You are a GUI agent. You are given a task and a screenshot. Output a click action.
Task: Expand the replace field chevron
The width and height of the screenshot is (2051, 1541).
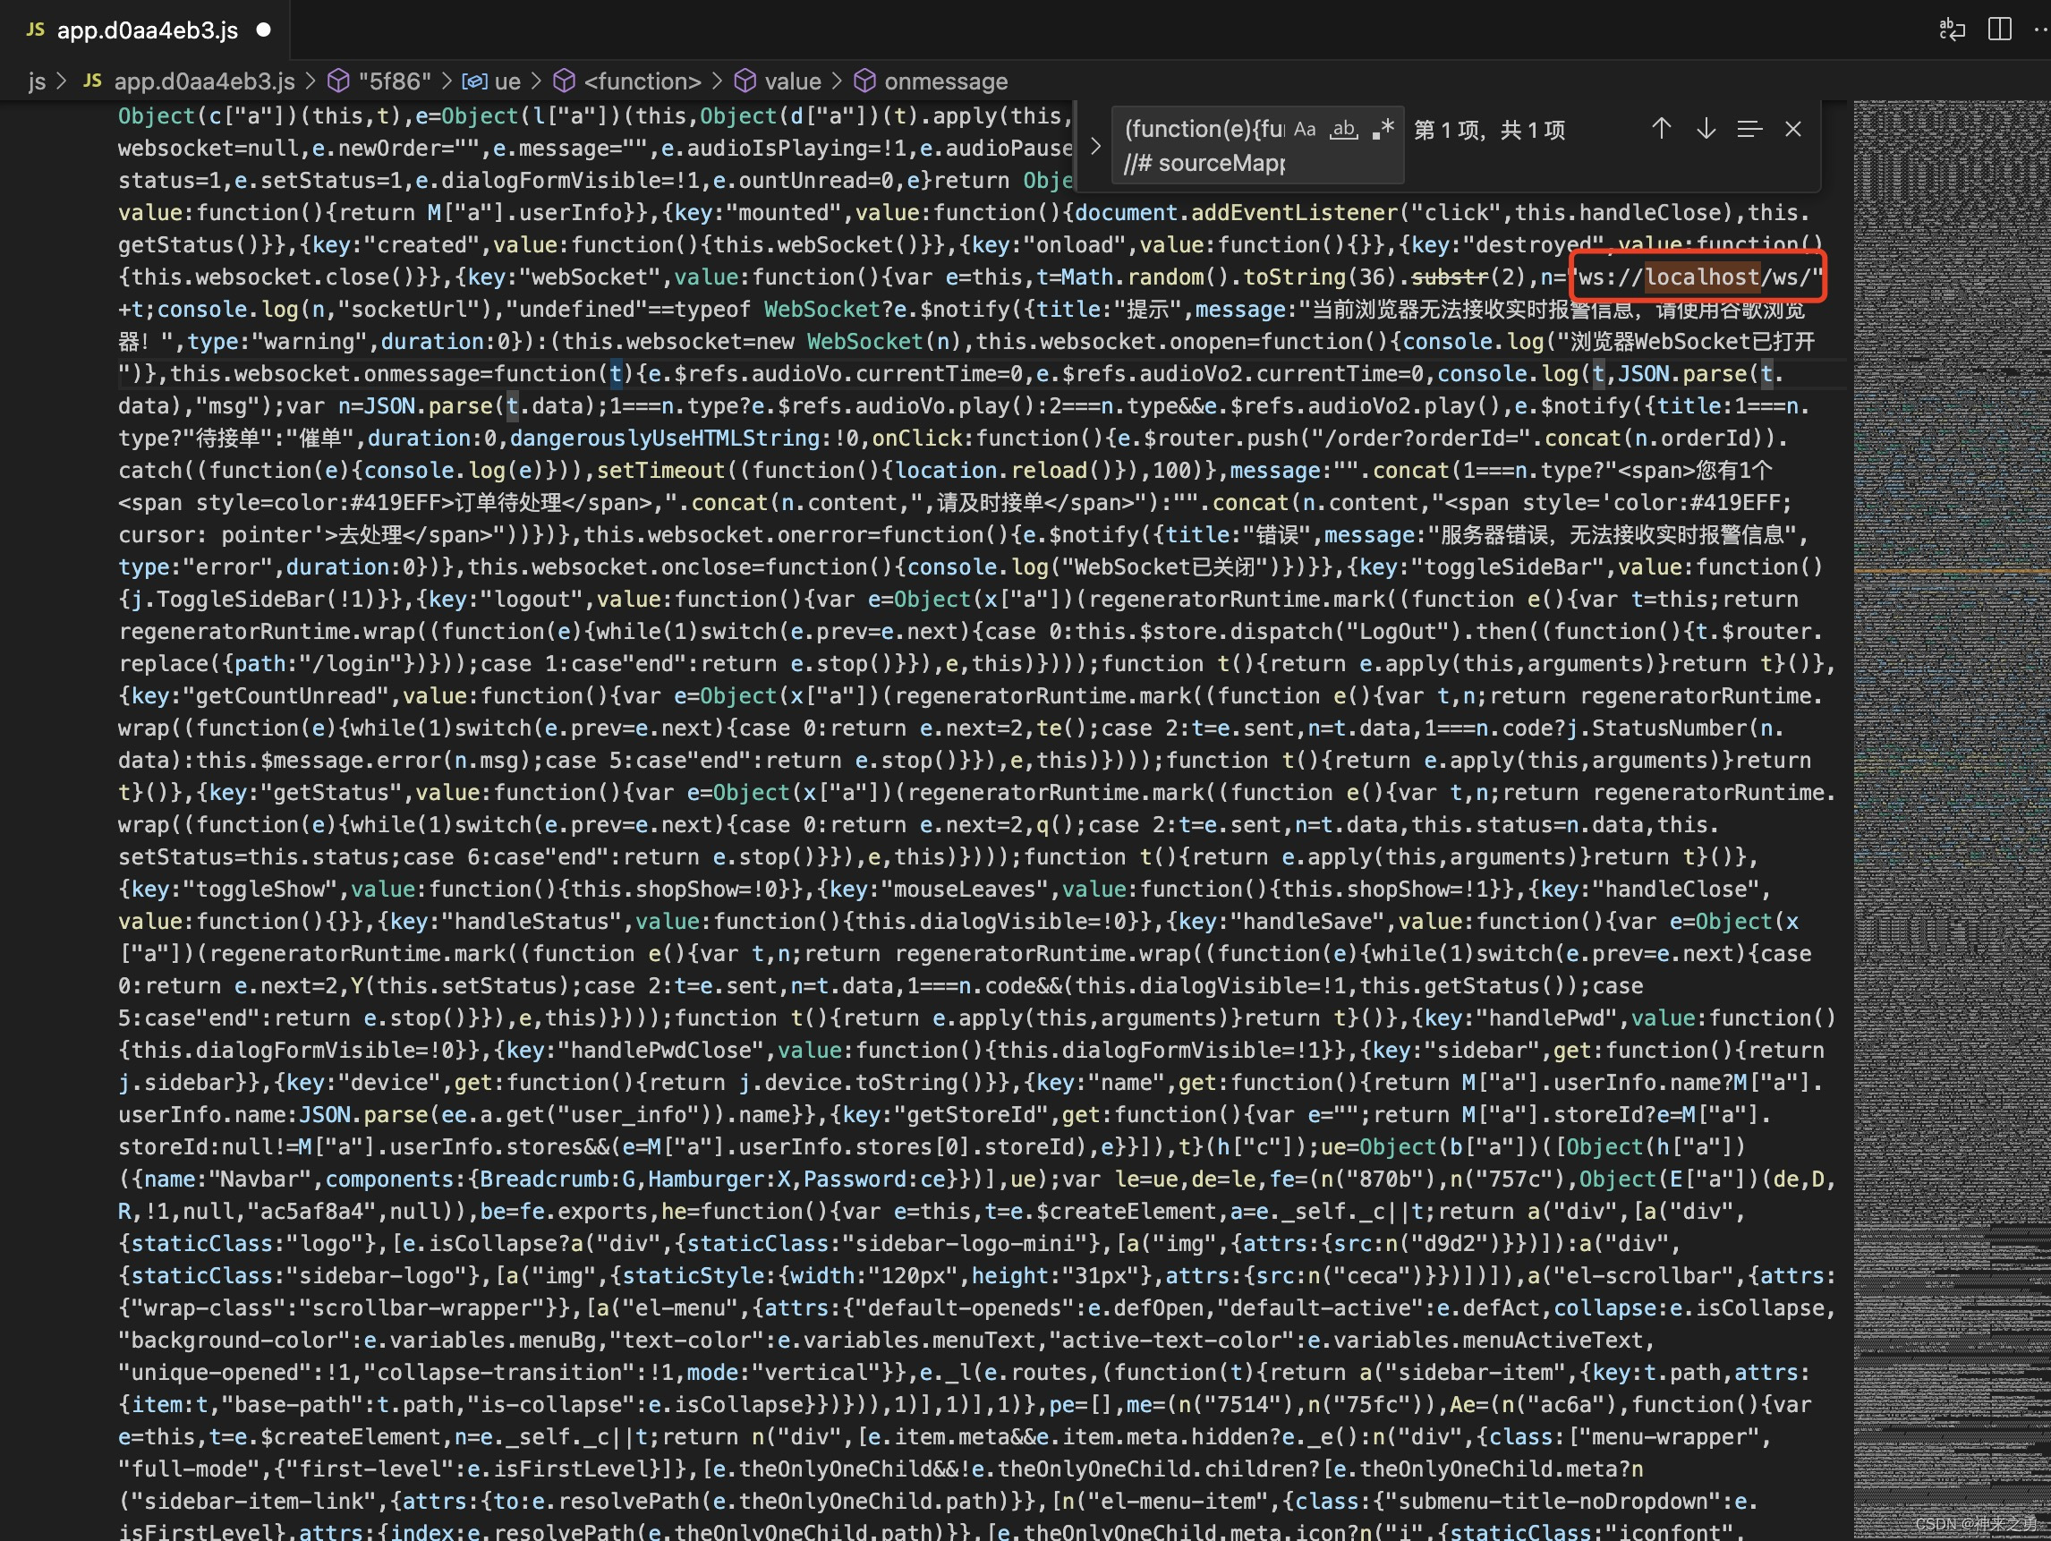pos(1096,146)
